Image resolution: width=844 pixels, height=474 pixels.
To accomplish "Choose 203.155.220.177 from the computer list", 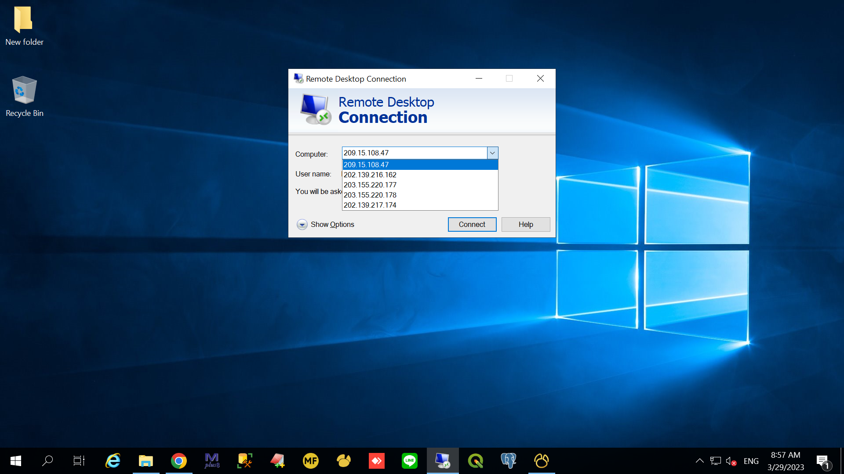I will 420,185.
